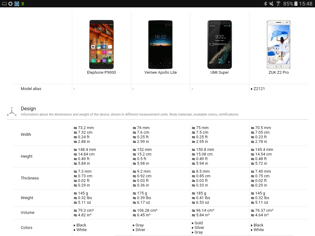The height and width of the screenshot is (236, 315).
Task: Open the HP notification icon
Action: [17, 4]
